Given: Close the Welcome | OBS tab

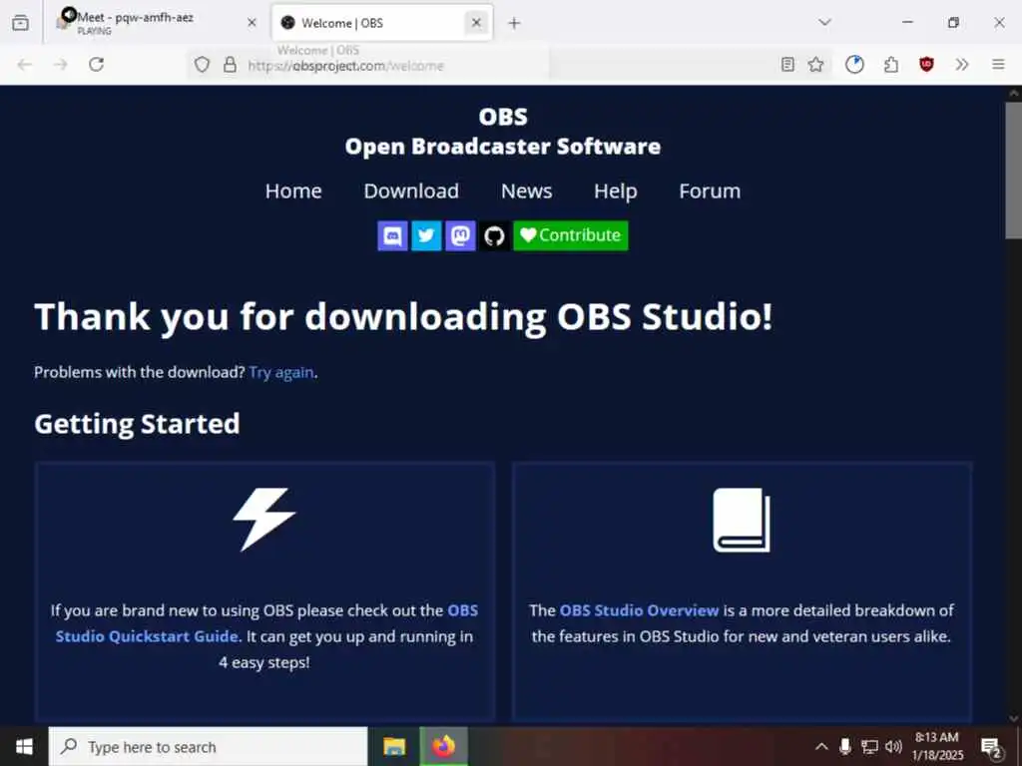Looking at the screenshot, I should click(x=476, y=23).
